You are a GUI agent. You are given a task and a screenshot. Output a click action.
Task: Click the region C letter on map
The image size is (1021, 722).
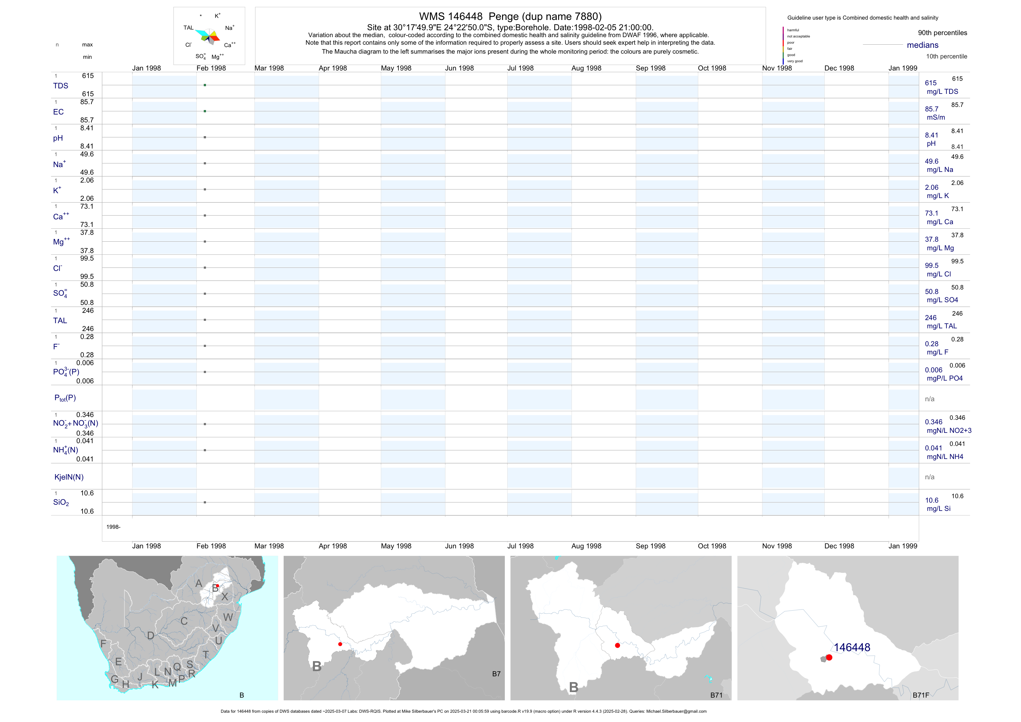tap(184, 621)
